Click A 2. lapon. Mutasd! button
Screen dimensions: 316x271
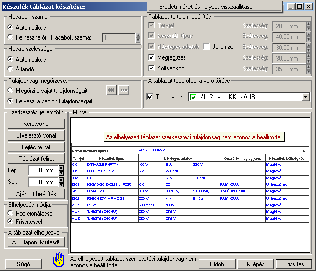point(36,242)
